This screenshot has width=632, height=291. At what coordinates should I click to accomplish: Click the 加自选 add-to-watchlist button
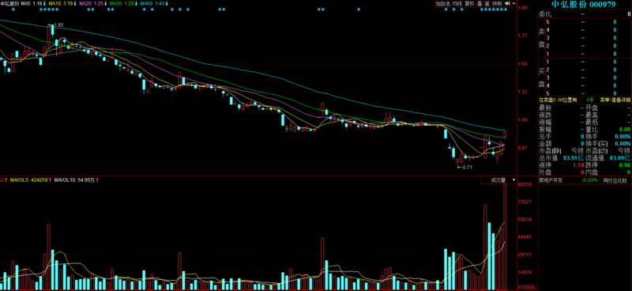442,3
